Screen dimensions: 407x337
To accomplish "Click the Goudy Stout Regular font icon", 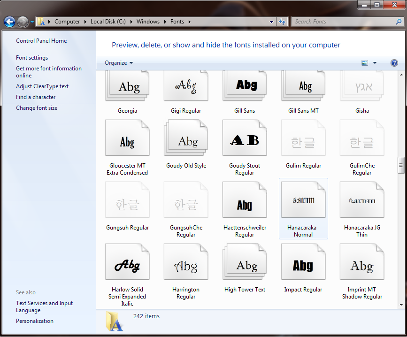I will tap(245, 139).
